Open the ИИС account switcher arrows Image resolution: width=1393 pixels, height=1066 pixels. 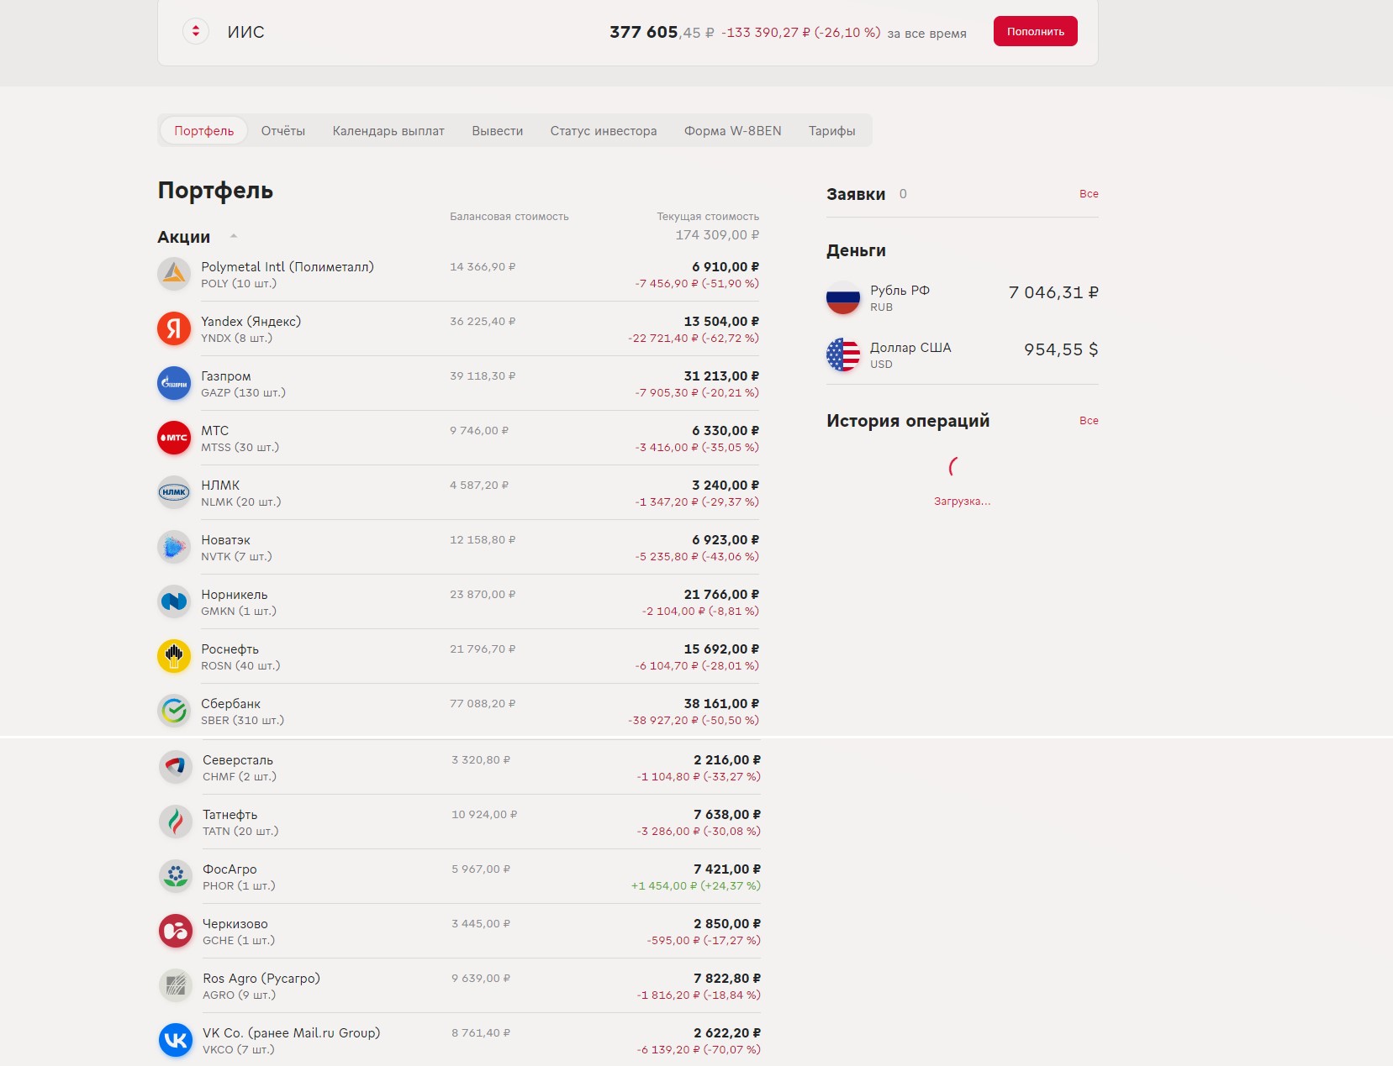(196, 32)
